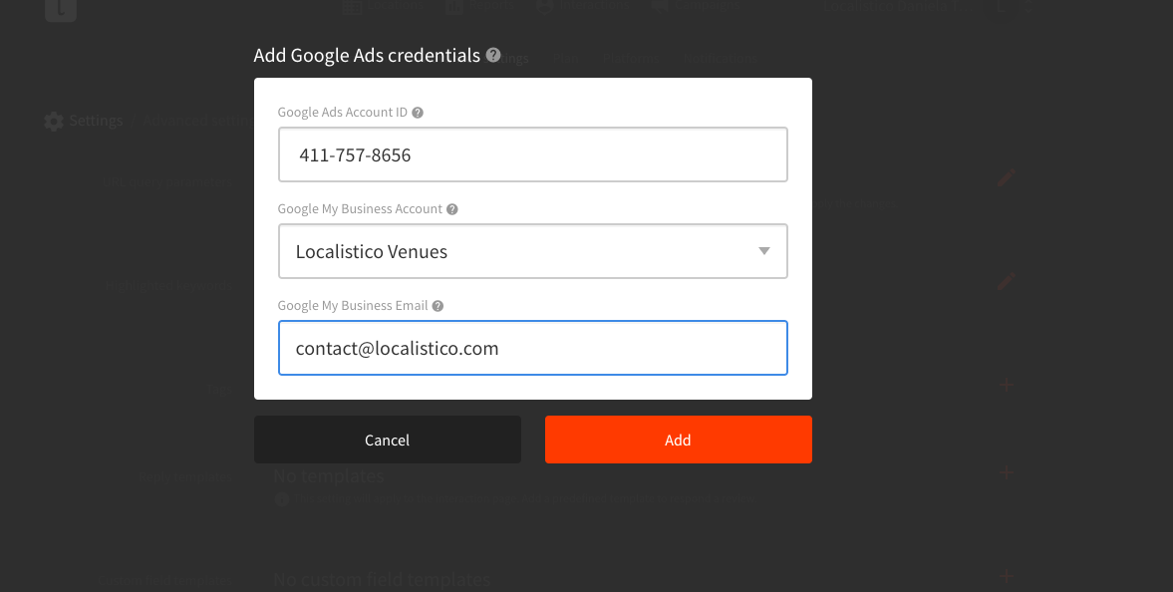Click help icon beside Add Google Ads credentials title

click(x=493, y=55)
